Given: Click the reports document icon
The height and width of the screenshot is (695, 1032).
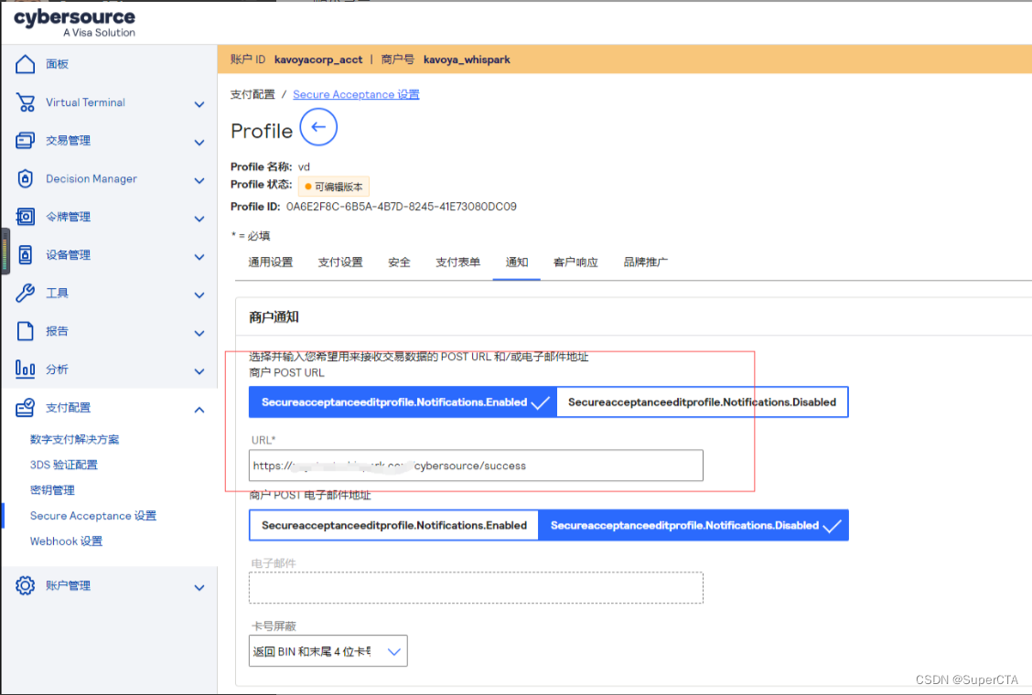Looking at the screenshot, I should (x=25, y=331).
